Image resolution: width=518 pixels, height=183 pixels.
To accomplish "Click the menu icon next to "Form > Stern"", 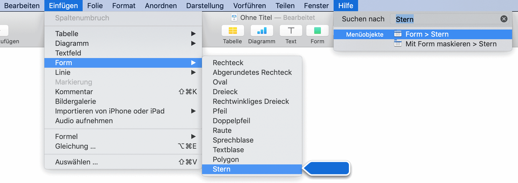I will 397,34.
